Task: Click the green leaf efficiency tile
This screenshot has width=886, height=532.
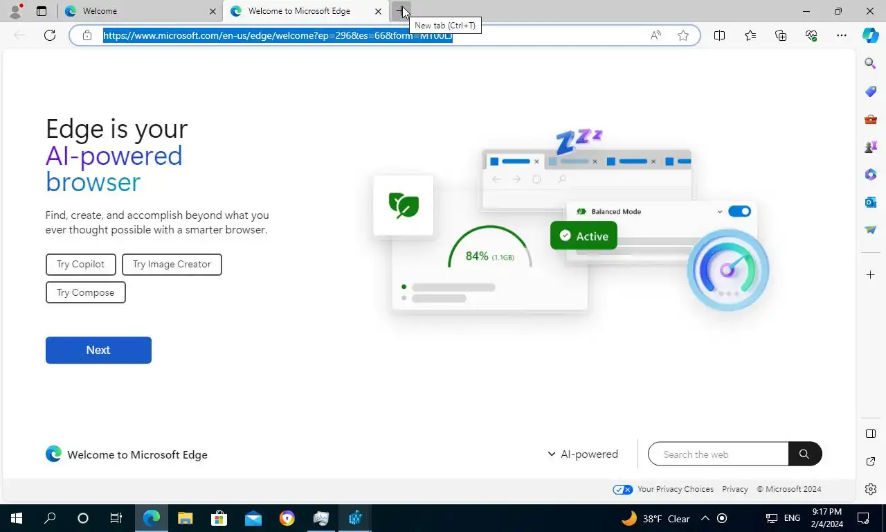Action: pos(404,205)
